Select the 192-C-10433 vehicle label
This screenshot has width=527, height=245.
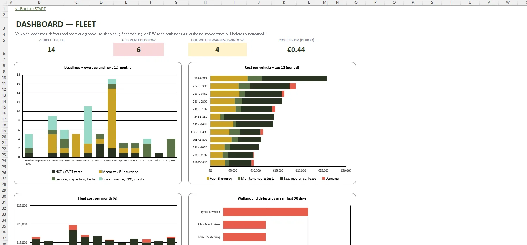(x=199, y=132)
